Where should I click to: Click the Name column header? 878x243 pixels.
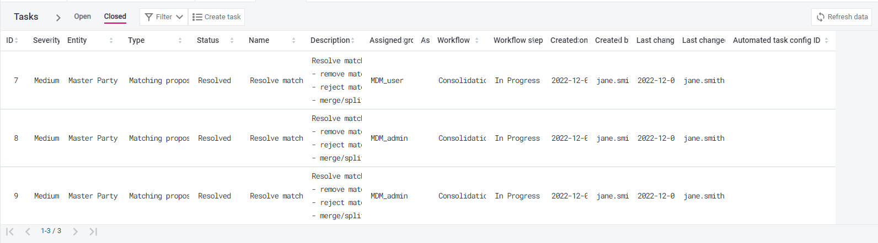259,40
